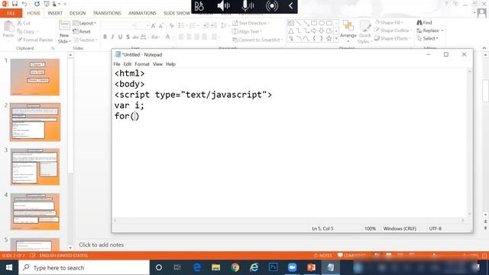Switch to the INSERT ribbon tab
This screenshot has height=275, width=489.
coord(55,13)
